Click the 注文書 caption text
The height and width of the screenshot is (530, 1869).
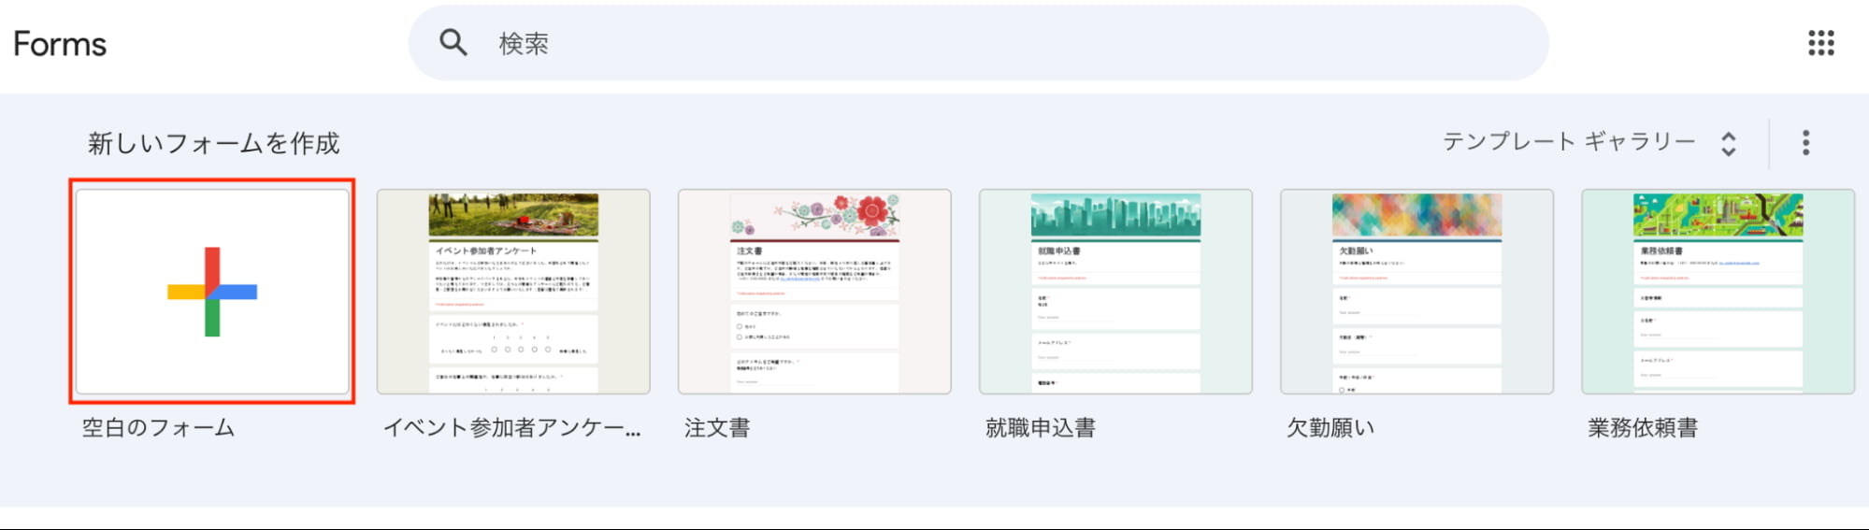pos(717,428)
